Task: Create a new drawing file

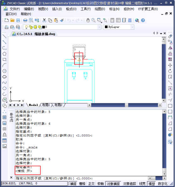Action: pos(7,20)
